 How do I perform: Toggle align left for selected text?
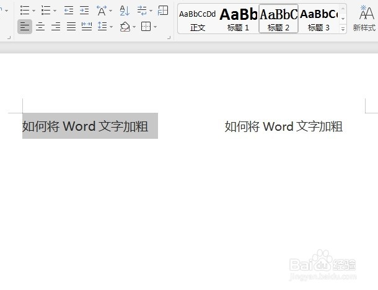click(25, 27)
